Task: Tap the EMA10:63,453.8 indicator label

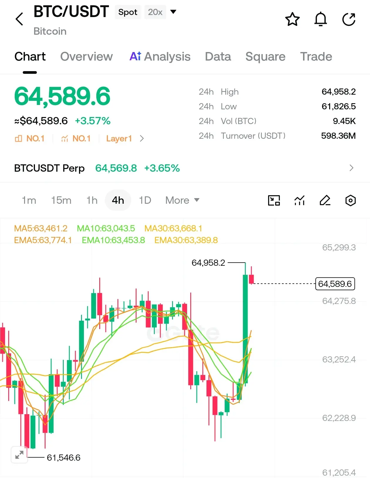Action: coord(113,240)
